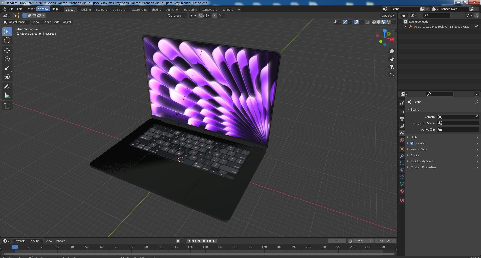The height and width of the screenshot is (258, 481).
Task: Toggle show overlays button
Action: coord(356,22)
